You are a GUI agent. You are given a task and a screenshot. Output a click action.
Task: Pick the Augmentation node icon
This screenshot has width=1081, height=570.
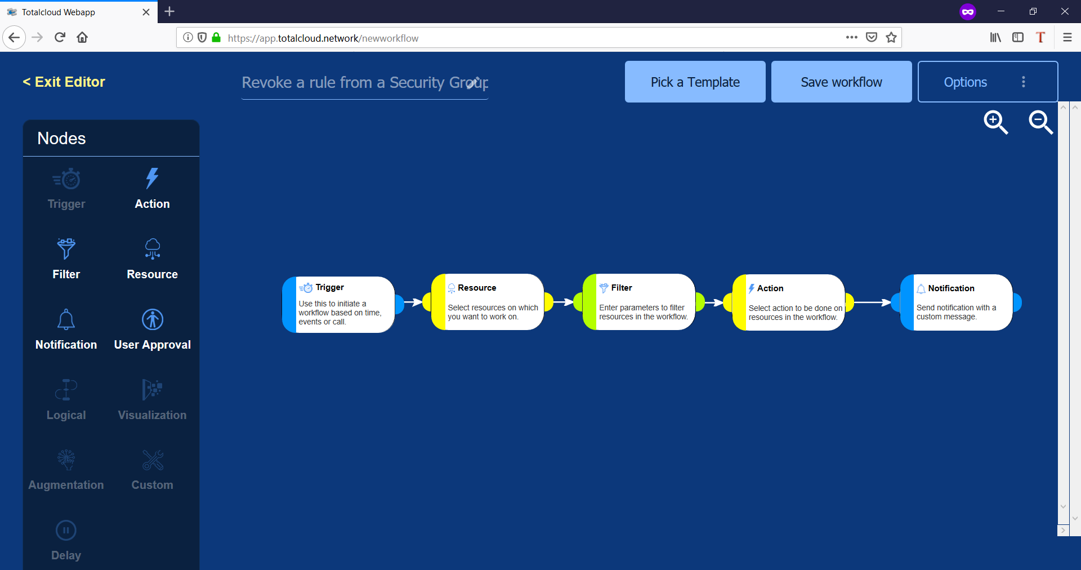coord(66,460)
